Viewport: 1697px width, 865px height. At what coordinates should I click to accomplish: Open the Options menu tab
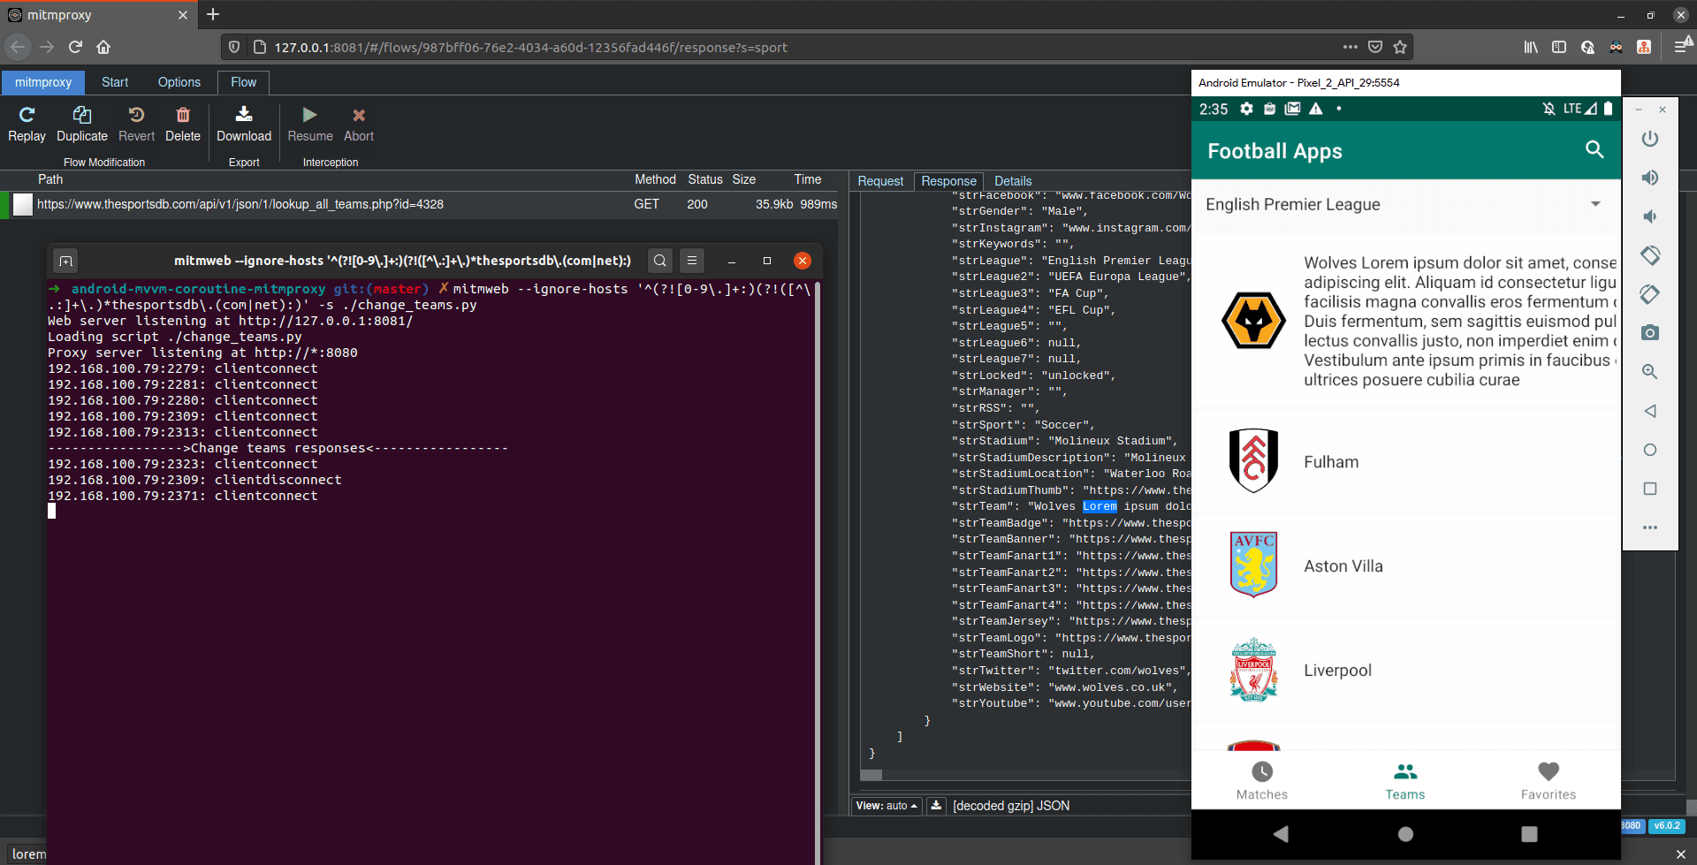click(179, 82)
